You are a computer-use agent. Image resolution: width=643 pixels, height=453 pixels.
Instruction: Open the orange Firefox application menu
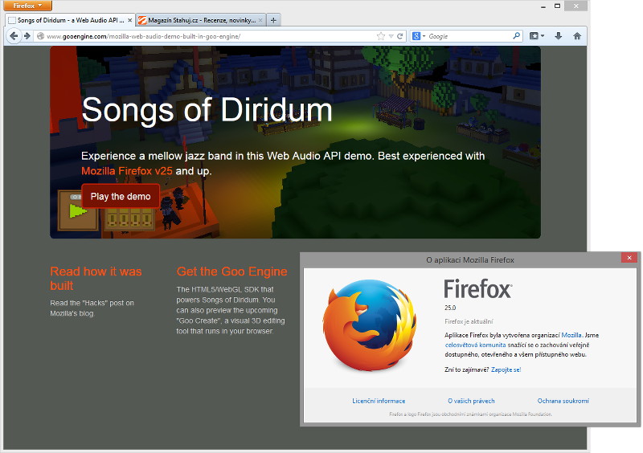pos(28,6)
